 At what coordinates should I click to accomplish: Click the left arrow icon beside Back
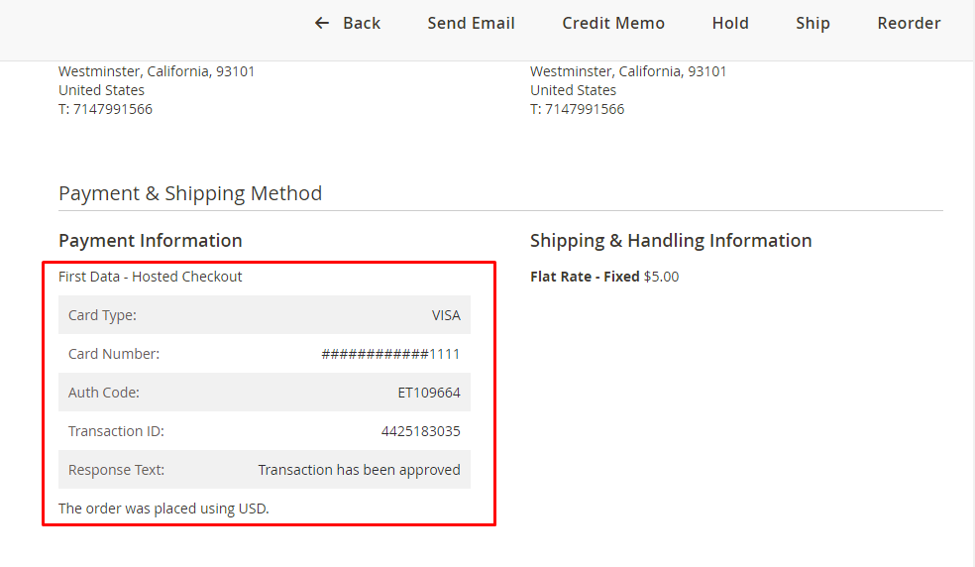pyautogui.click(x=322, y=23)
